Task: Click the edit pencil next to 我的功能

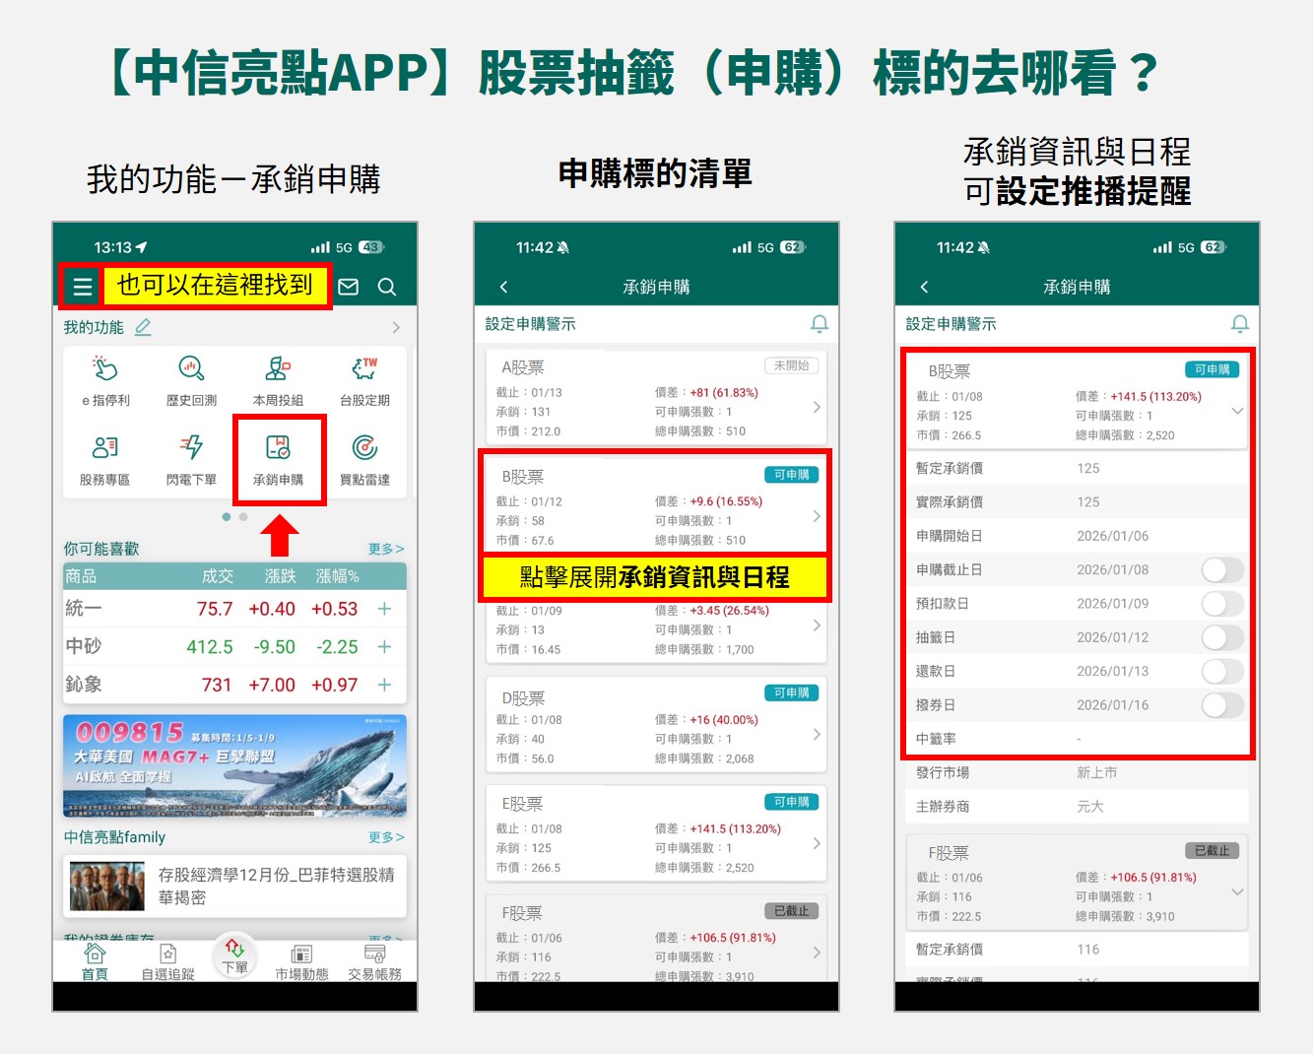Action: pos(143,327)
